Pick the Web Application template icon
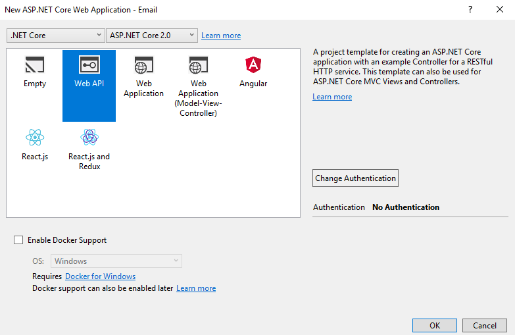The image size is (515, 335). 143,64
